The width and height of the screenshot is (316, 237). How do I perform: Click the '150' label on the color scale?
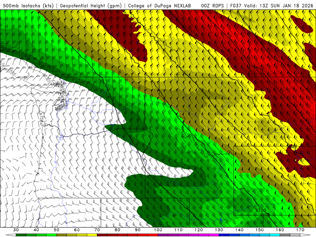(x=260, y=230)
